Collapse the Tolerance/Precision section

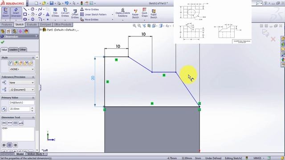pyautogui.click(x=33, y=77)
